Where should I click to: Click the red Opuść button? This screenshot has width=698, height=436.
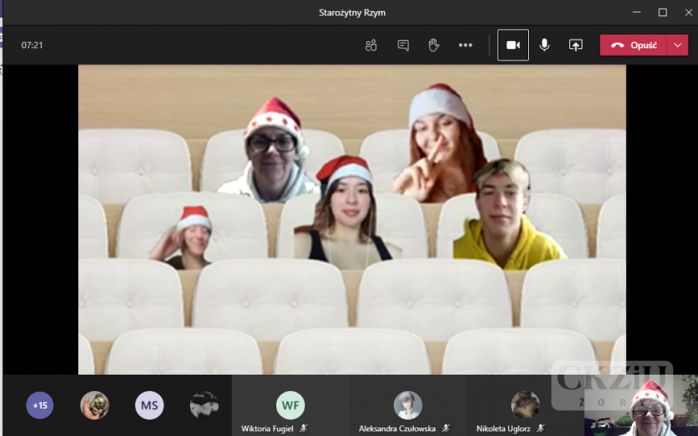(x=634, y=45)
